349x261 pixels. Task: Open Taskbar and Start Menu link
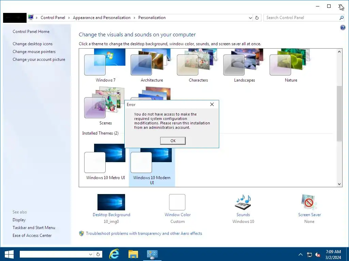pyautogui.click(x=34, y=227)
